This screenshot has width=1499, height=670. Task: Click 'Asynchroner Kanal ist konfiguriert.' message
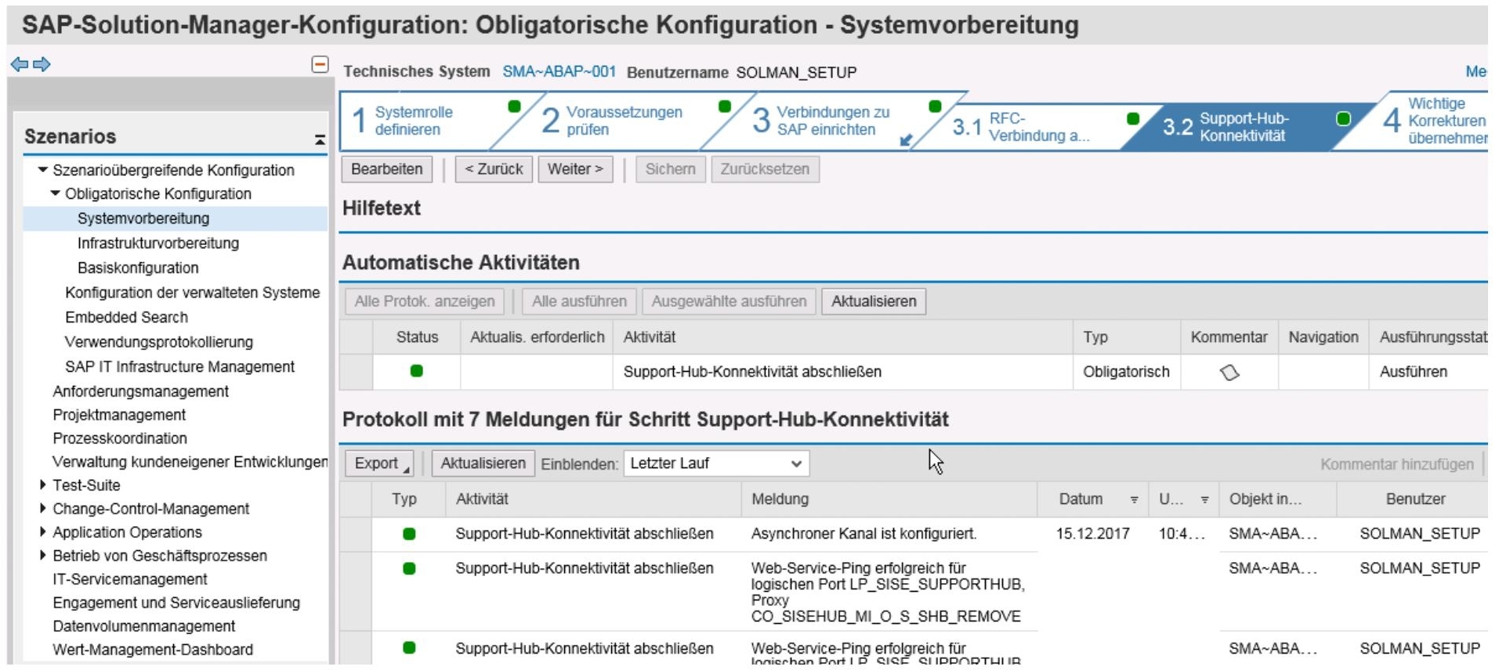click(x=864, y=534)
